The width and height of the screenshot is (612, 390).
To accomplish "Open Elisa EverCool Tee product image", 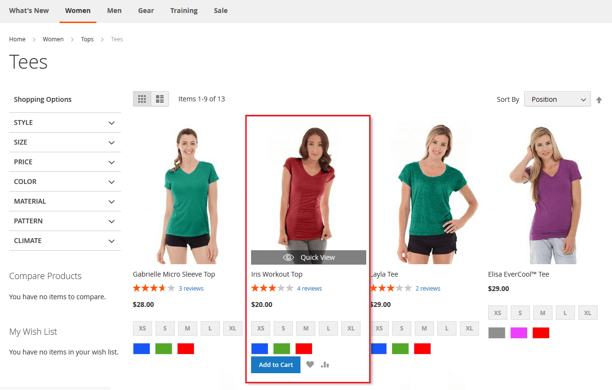I will click(545, 193).
